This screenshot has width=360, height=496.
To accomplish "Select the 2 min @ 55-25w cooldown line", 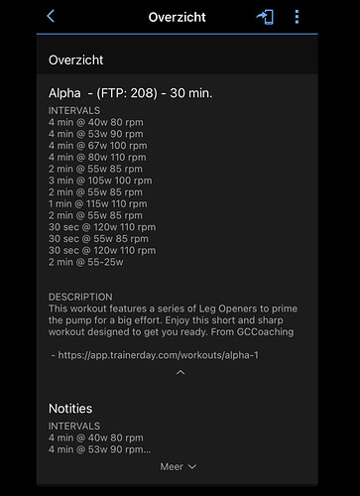I will [x=86, y=262].
